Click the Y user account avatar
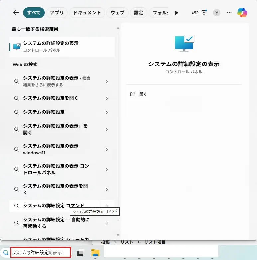Image resolution: width=257 pixels, height=260 pixels. [216, 13]
